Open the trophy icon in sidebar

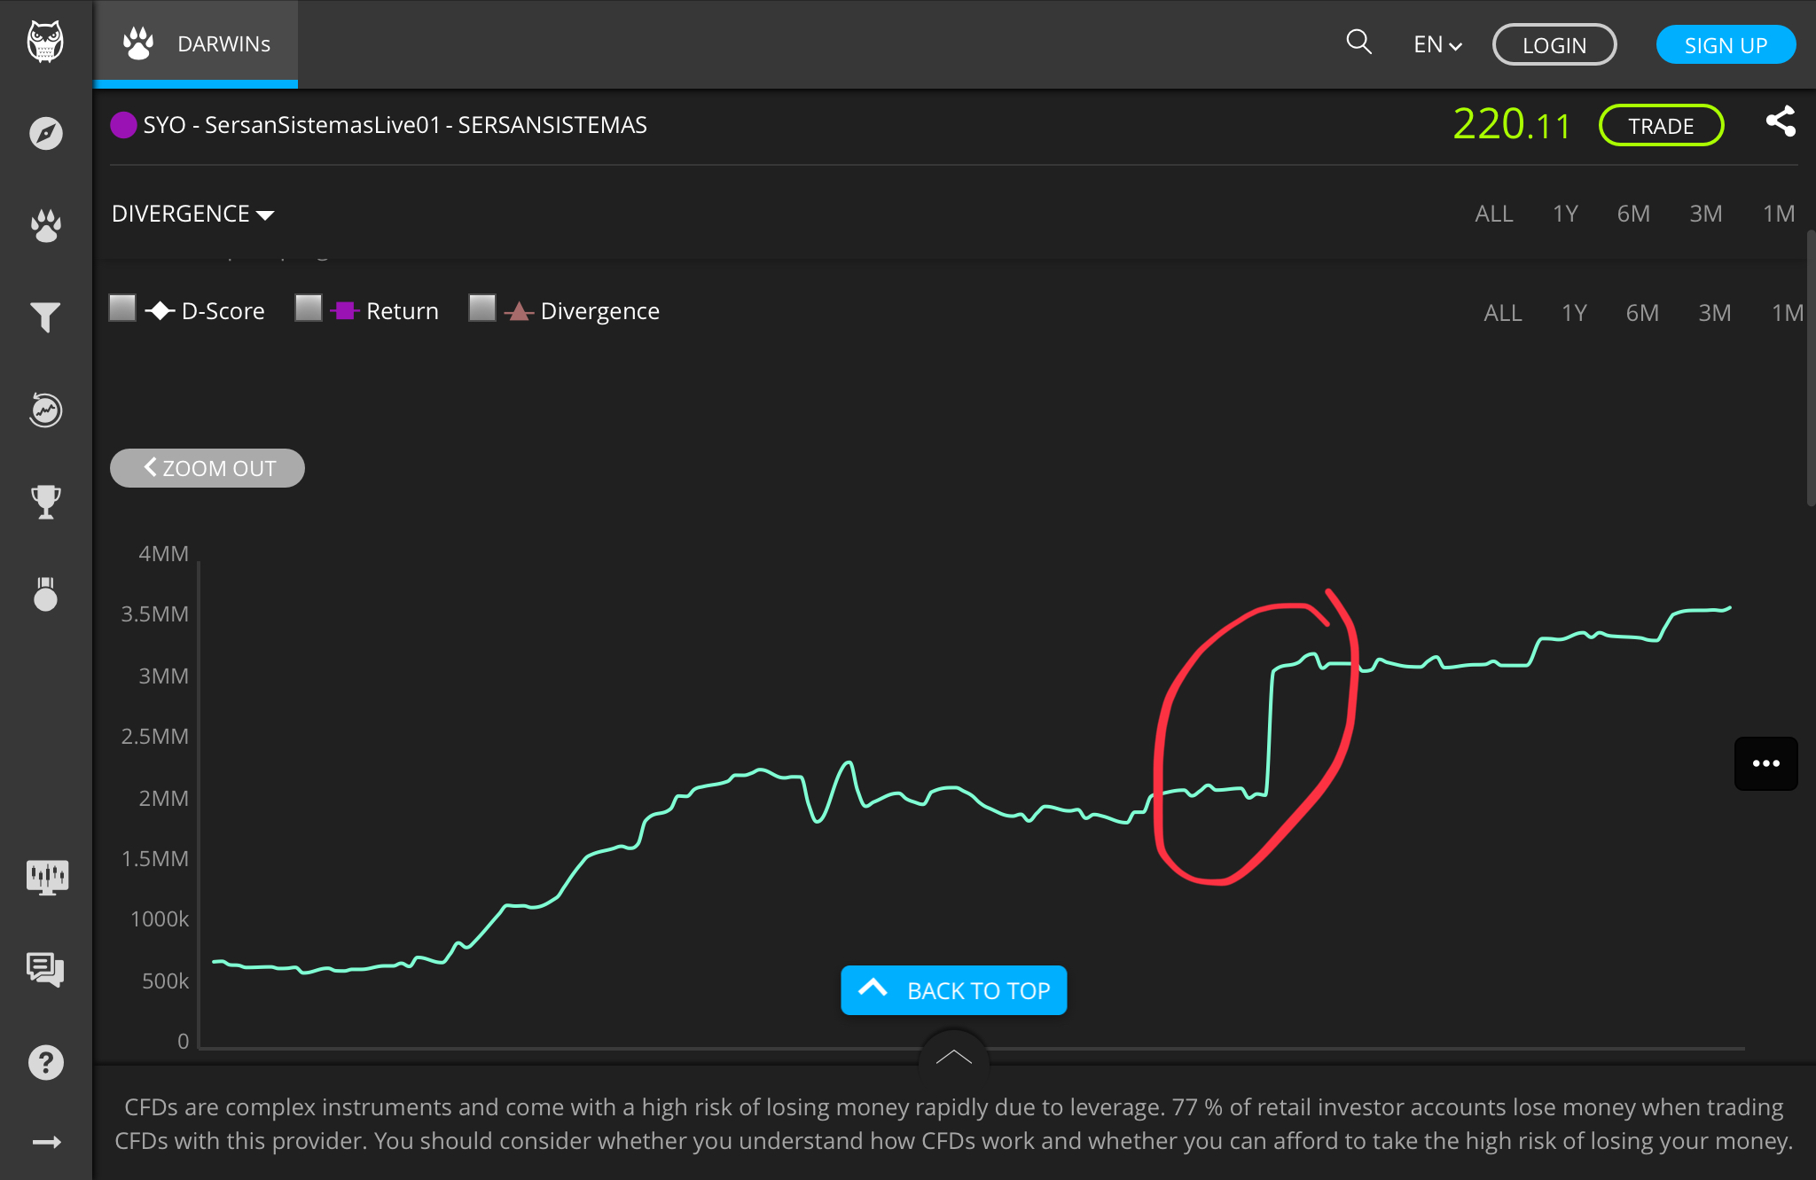[x=45, y=502]
